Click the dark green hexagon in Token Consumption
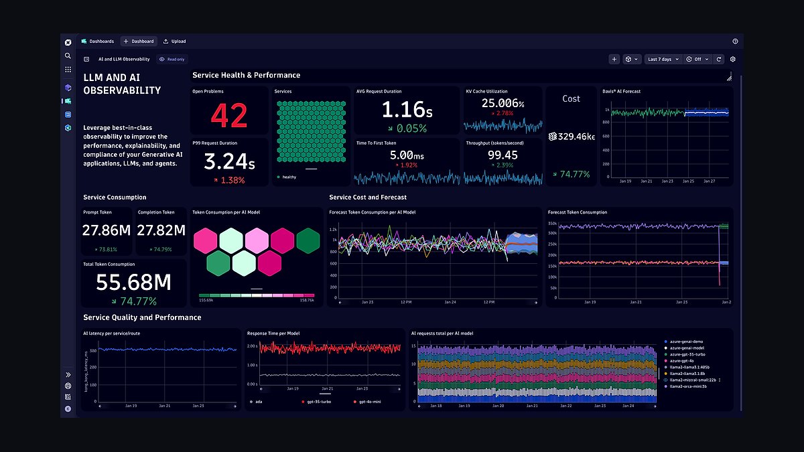Viewport: 804px width, 452px height. pos(308,240)
